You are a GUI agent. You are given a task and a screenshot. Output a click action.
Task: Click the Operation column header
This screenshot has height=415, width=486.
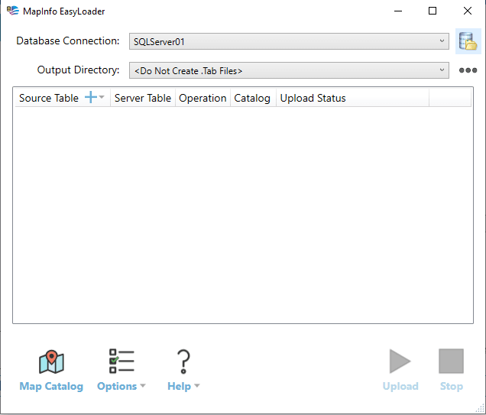202,98
